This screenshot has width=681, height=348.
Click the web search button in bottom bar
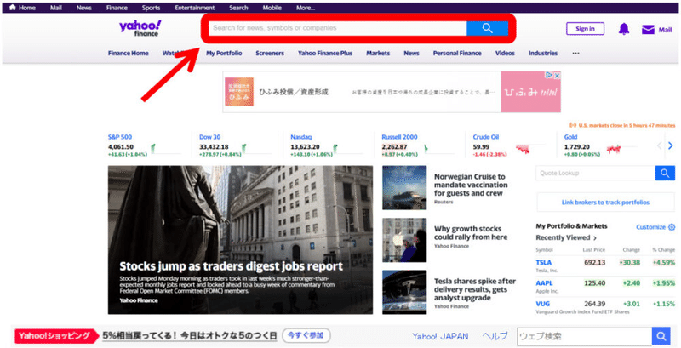click(x=661, y=336)
